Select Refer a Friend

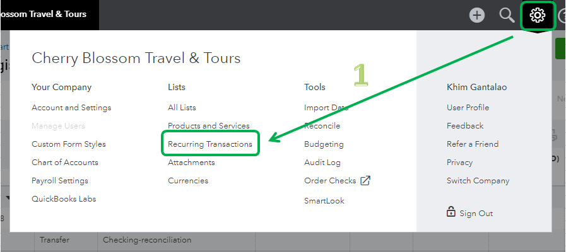point(473,144)
